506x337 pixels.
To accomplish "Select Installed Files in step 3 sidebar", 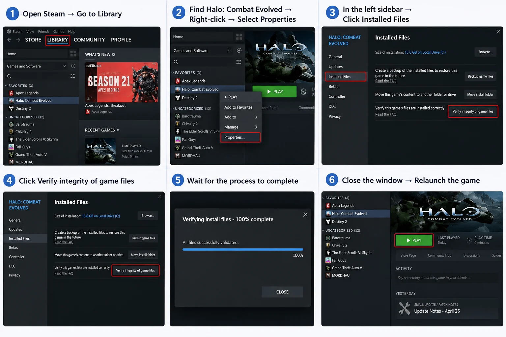I will [x=346, y=77].
